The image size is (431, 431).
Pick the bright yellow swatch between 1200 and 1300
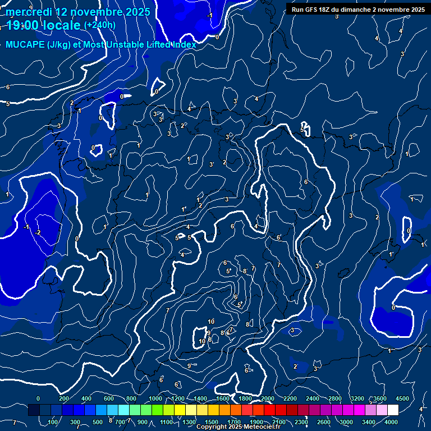180,410
